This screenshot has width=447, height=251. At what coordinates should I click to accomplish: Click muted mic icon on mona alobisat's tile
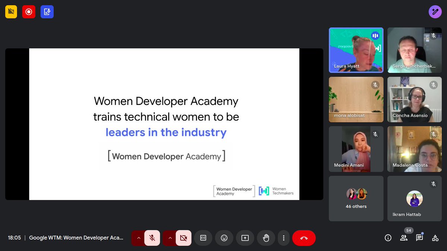(x=375, y=85)
